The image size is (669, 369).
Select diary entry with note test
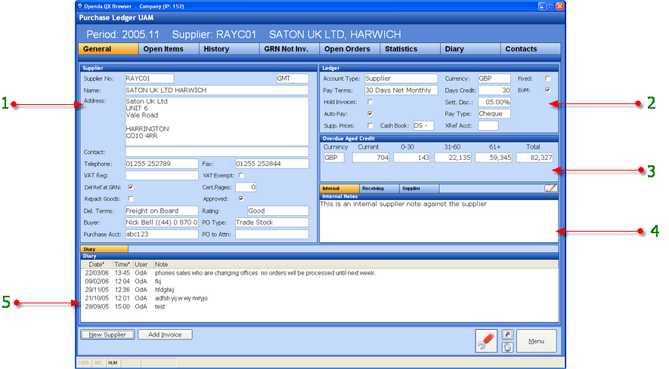[319, 306]
